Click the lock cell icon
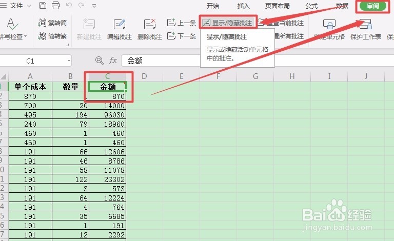The image size is (394, 241). click(x=329, y=24)
